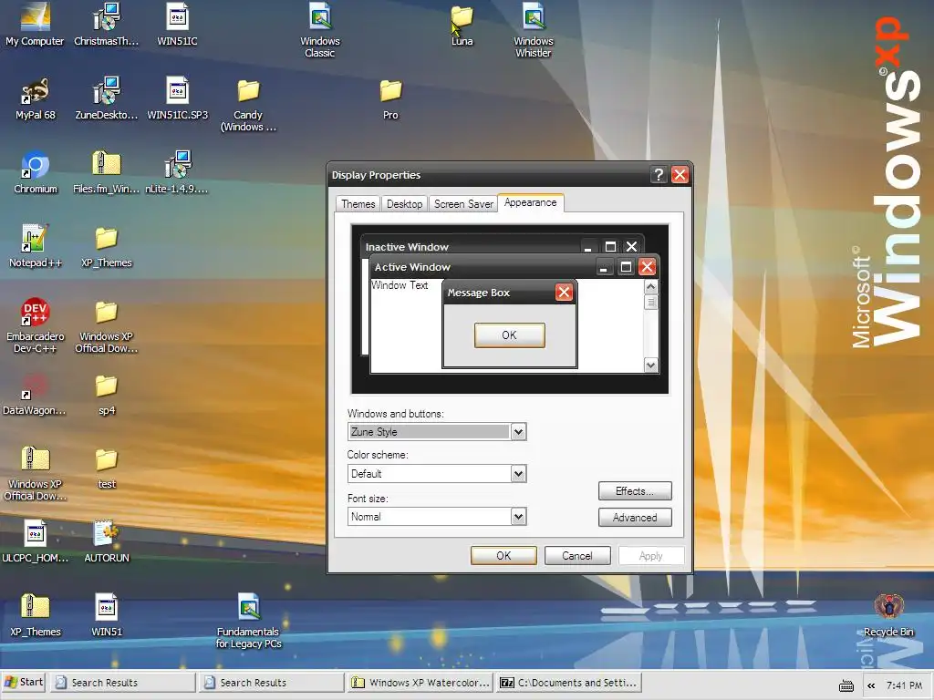Expand the Color scheme dropdown

click(518, 474)
